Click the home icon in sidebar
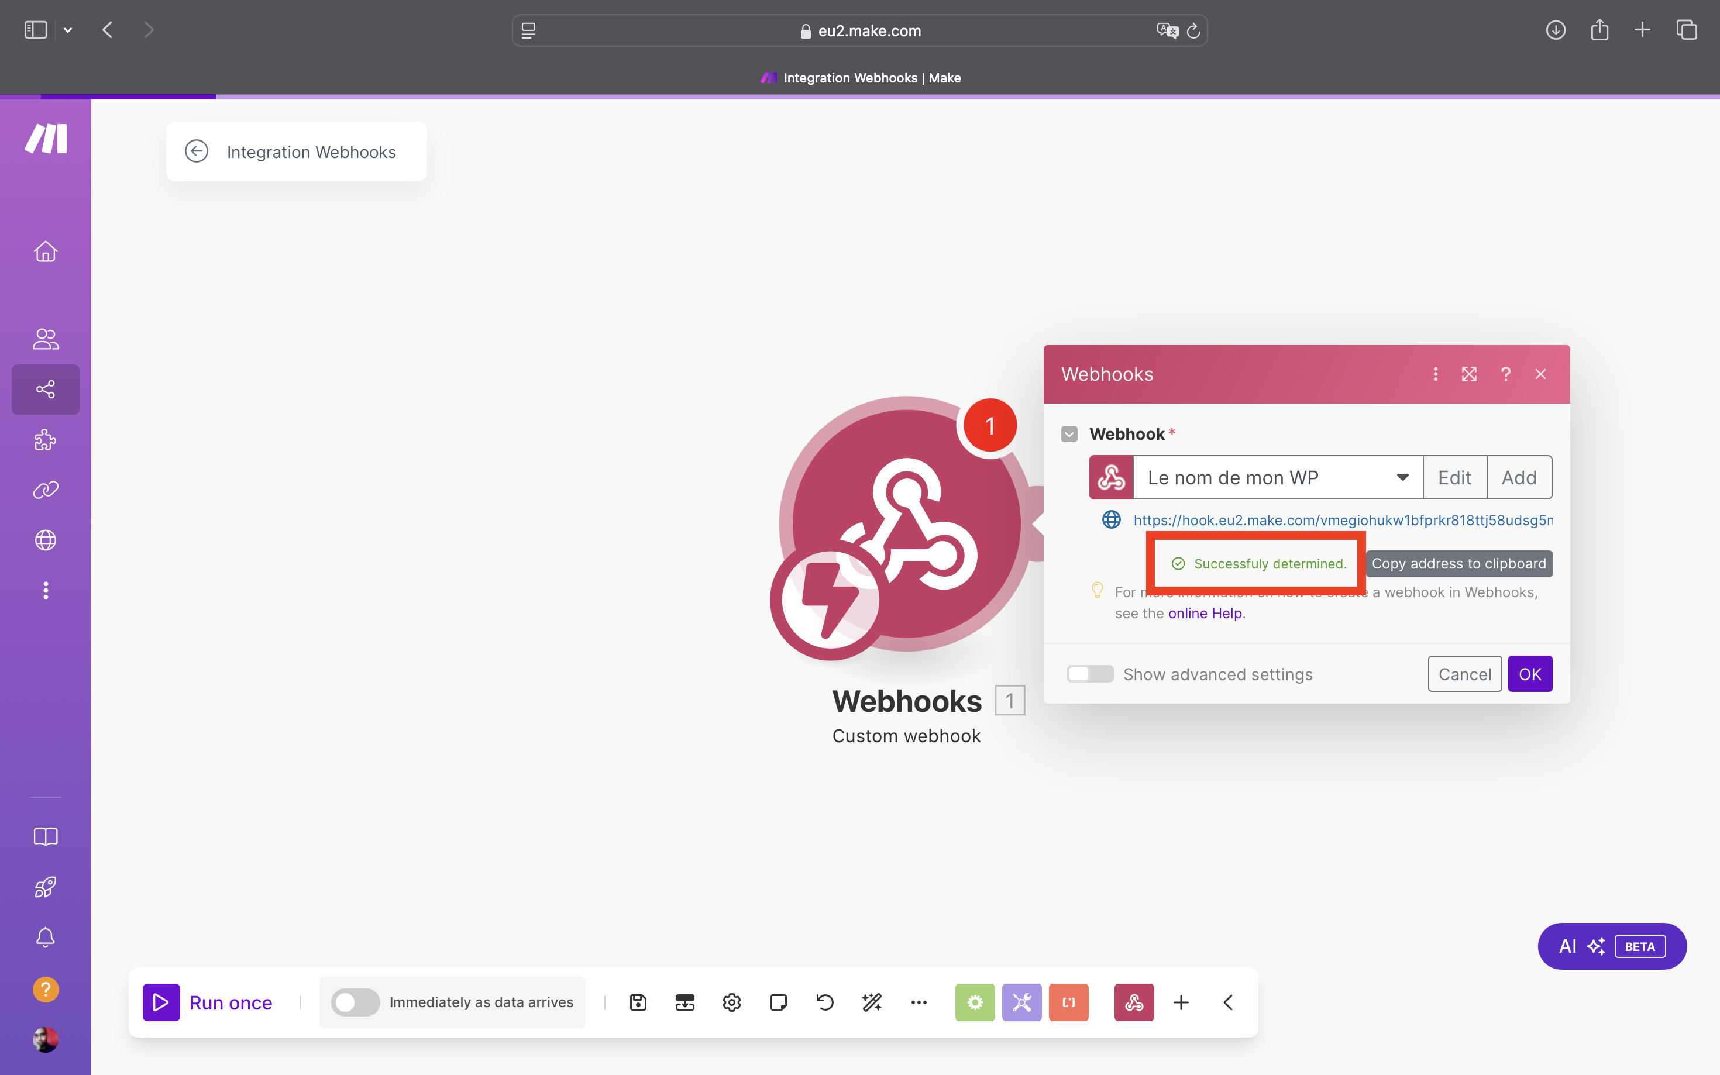This screenshot has height=1075, width=1720. (46, 251)
